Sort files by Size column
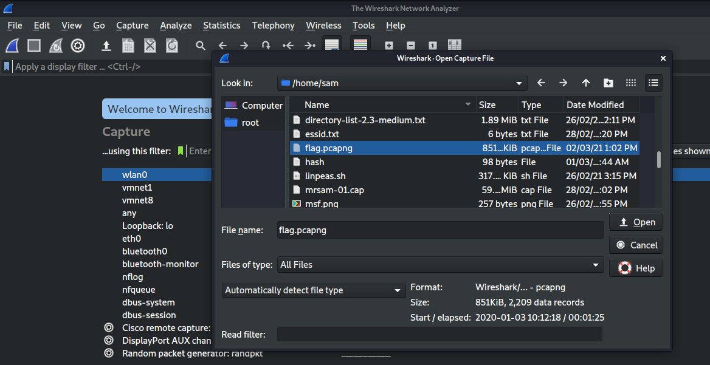710x365 pixels. [497, 105]
